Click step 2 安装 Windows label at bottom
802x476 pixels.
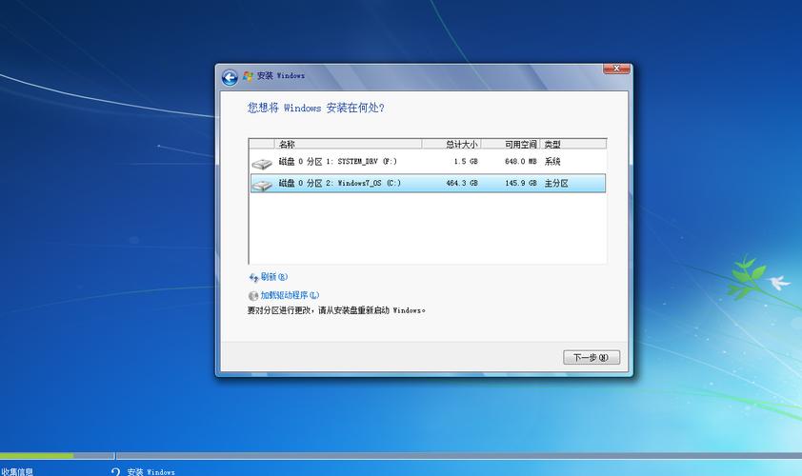point(150,472)
